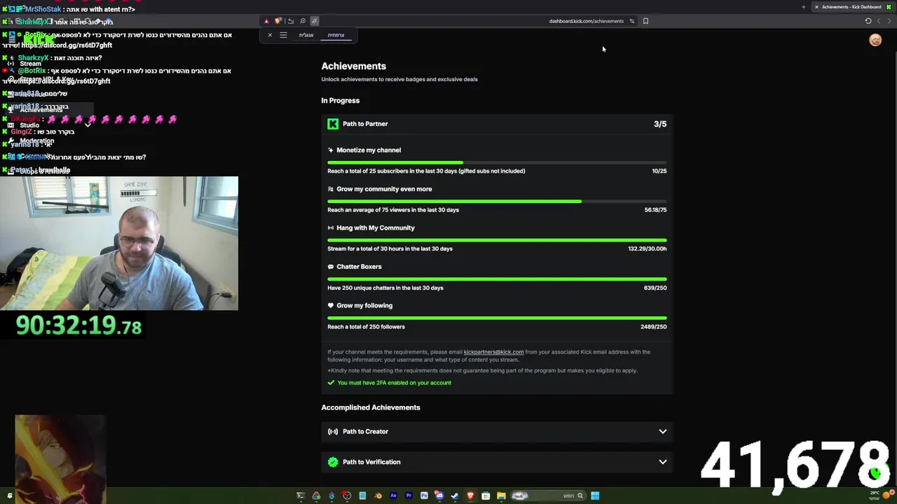Click the Brave rewards triangle icon
Image resolution: width=897 pixels, height=504 pixels.
pyautogui.click(x=266, y=21)
